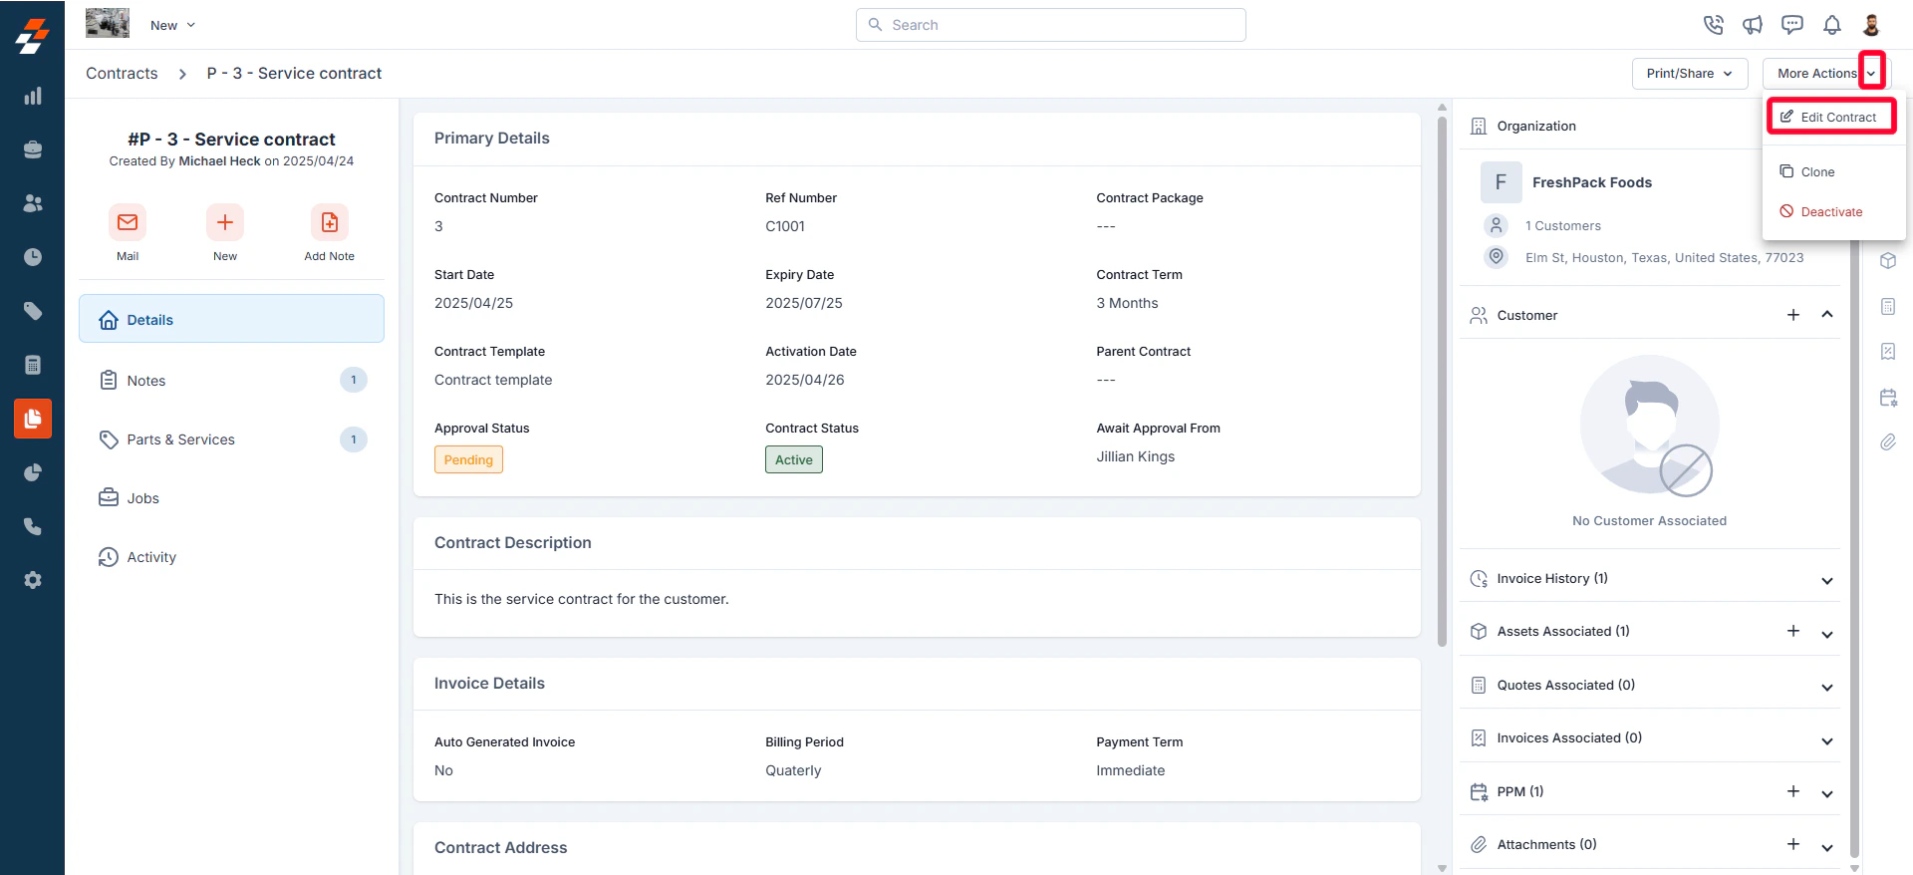
Task: Open the announcements megaphone icon
Action: (1753, 25)
